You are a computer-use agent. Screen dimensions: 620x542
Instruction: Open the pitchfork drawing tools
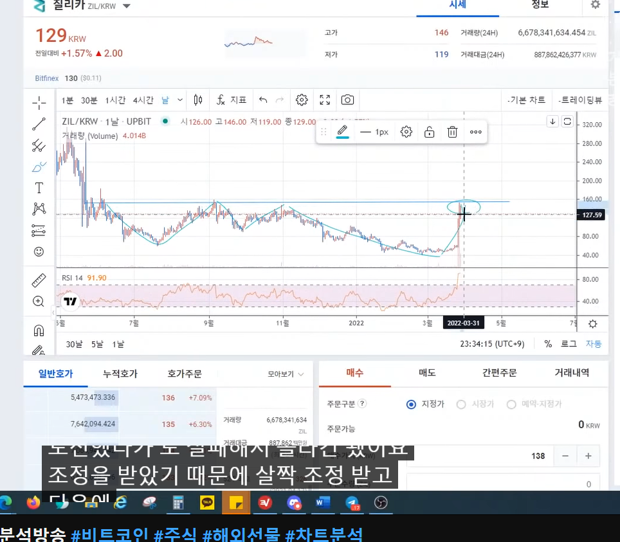point(39,145)
